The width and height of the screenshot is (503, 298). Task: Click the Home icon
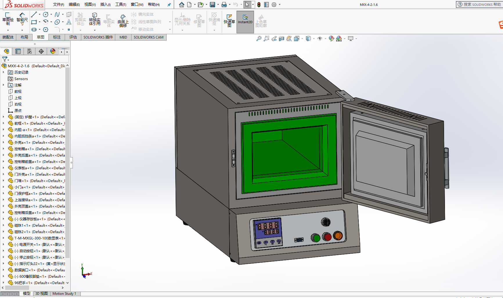click(182, 5)
